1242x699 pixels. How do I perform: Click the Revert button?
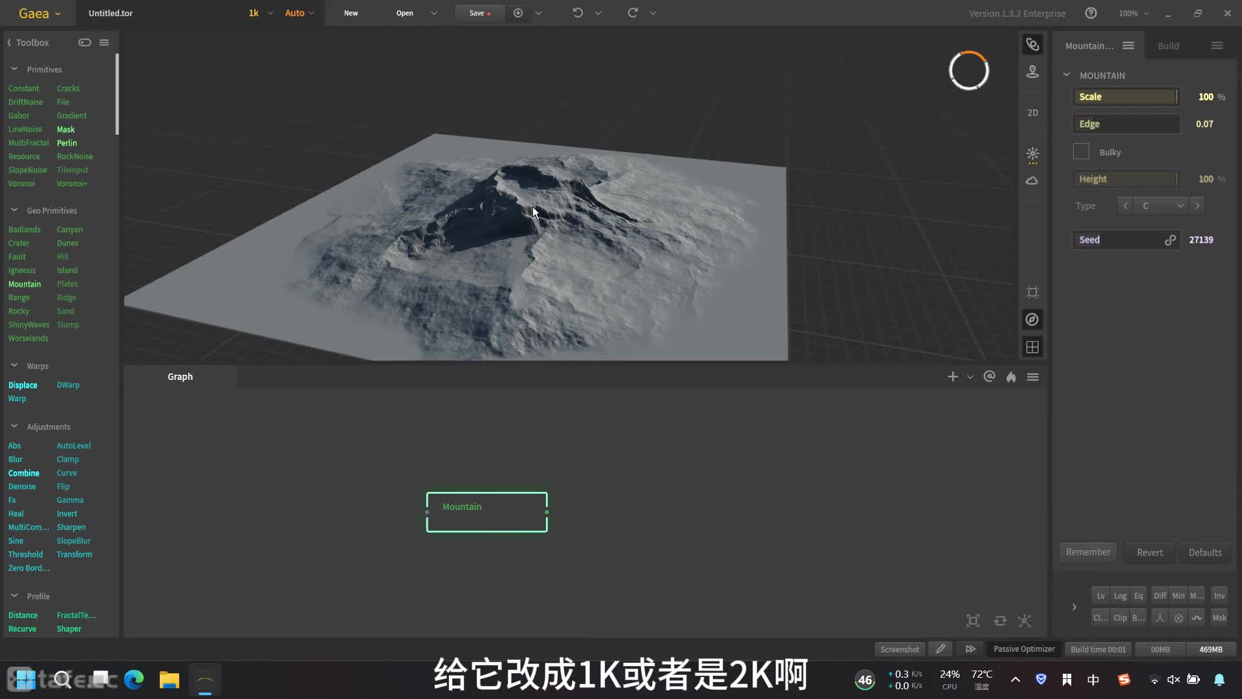(x=1149, y=552)
